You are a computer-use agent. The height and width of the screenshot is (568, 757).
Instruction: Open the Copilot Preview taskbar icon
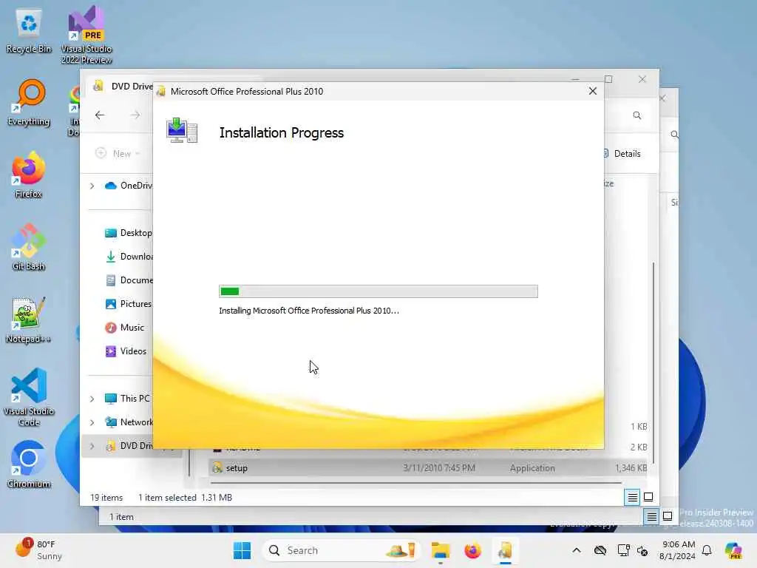coord(733,550)
